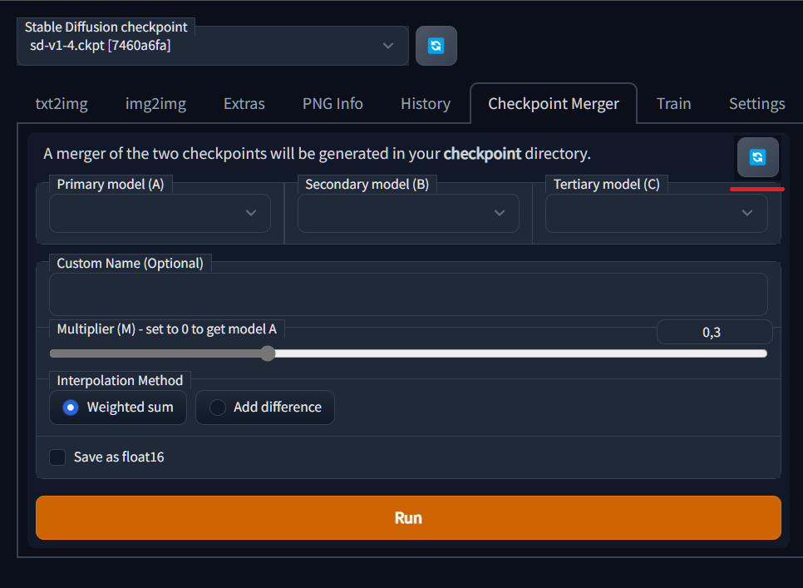
Task: Switch to the img2img tab
Action: click(155, 103)
